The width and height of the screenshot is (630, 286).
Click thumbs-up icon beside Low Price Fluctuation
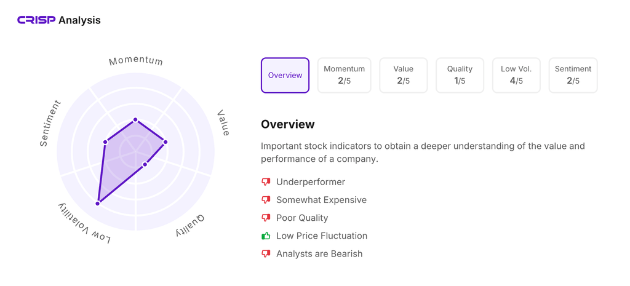266,236
